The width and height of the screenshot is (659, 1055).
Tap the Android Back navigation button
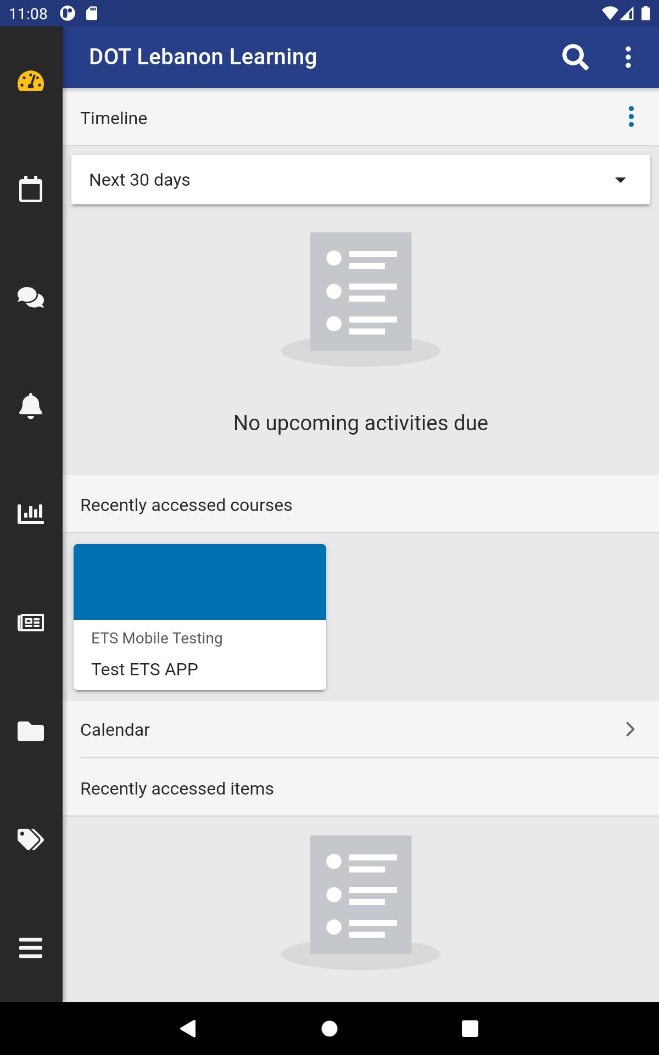click(x=188, y=1028)
